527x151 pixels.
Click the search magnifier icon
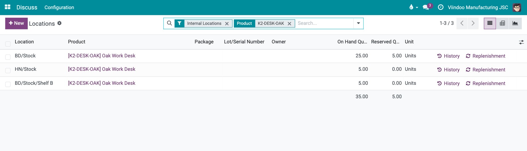(x=169, y=23)
